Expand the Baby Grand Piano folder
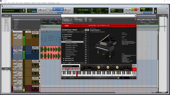The height and width of the screenshot is (95, 170). tap(64, 60)
